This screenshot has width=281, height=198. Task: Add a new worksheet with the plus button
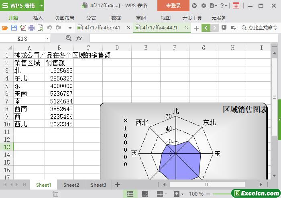click(x=118, y=185)
